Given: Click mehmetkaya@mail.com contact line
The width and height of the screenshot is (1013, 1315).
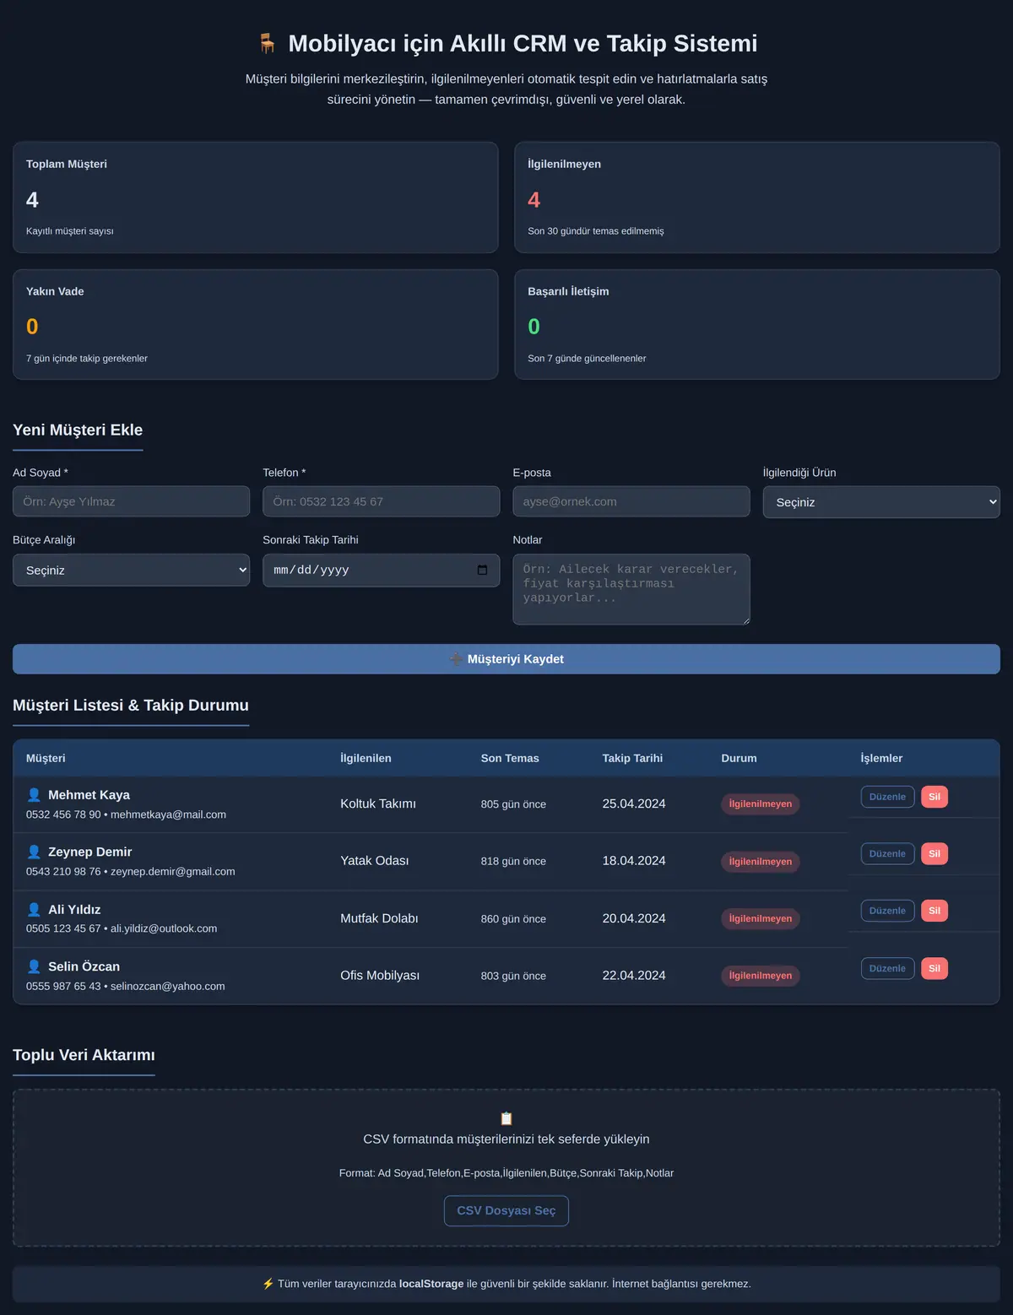Looking at the screenshot, I should pos(126,814).
